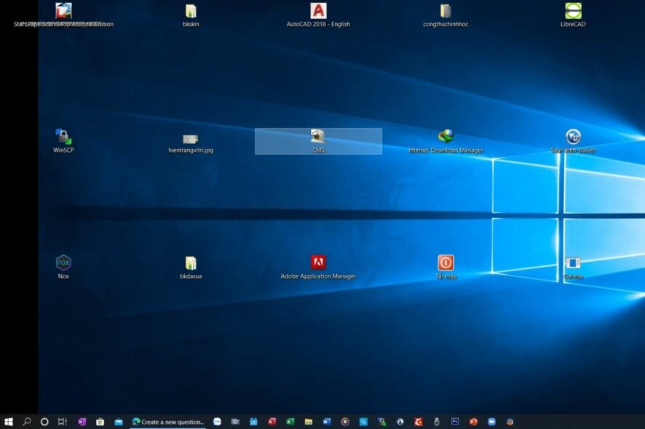Launch Internet Download Manager icon

446,137
